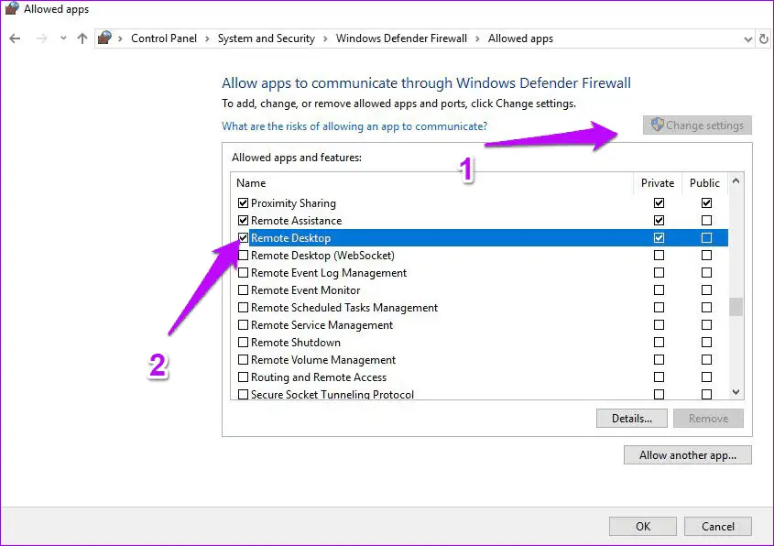Enable the Remote Shutdown checkbox
The width and height of the screenshot is (774, 546).
[x=243, y=342]
